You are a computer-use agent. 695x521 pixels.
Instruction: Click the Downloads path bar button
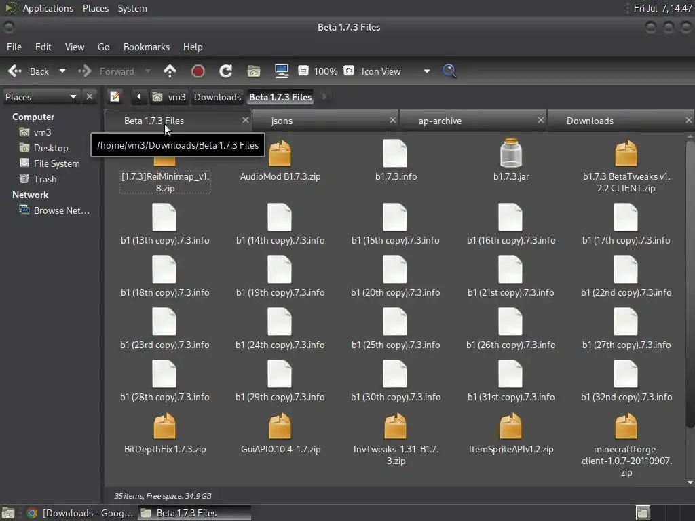(217, 97)
